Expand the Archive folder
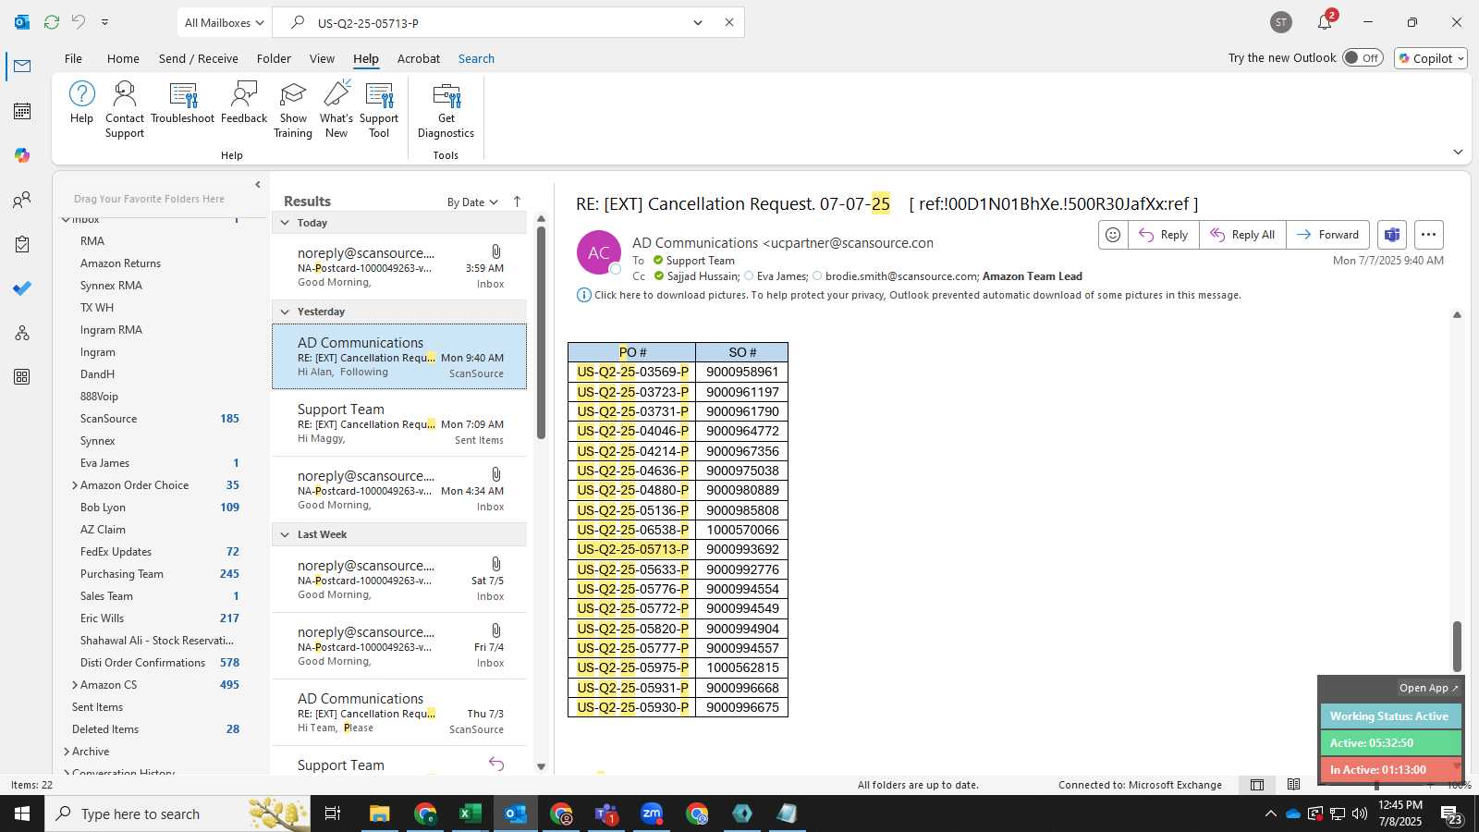Image resolution: width=1479 pixels, height=832 pixels. coord(67,752)
